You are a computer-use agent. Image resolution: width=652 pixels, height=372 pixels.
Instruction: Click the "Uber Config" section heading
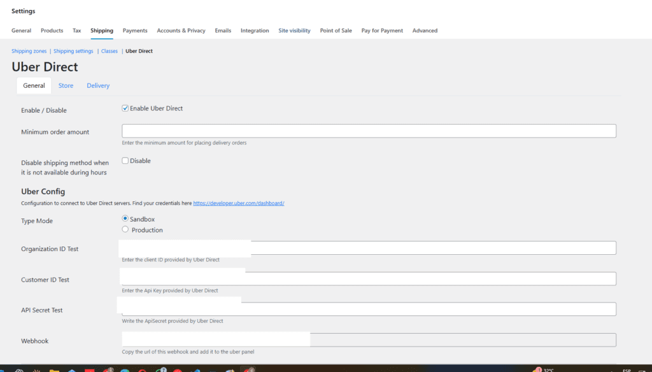pos(43,191)
